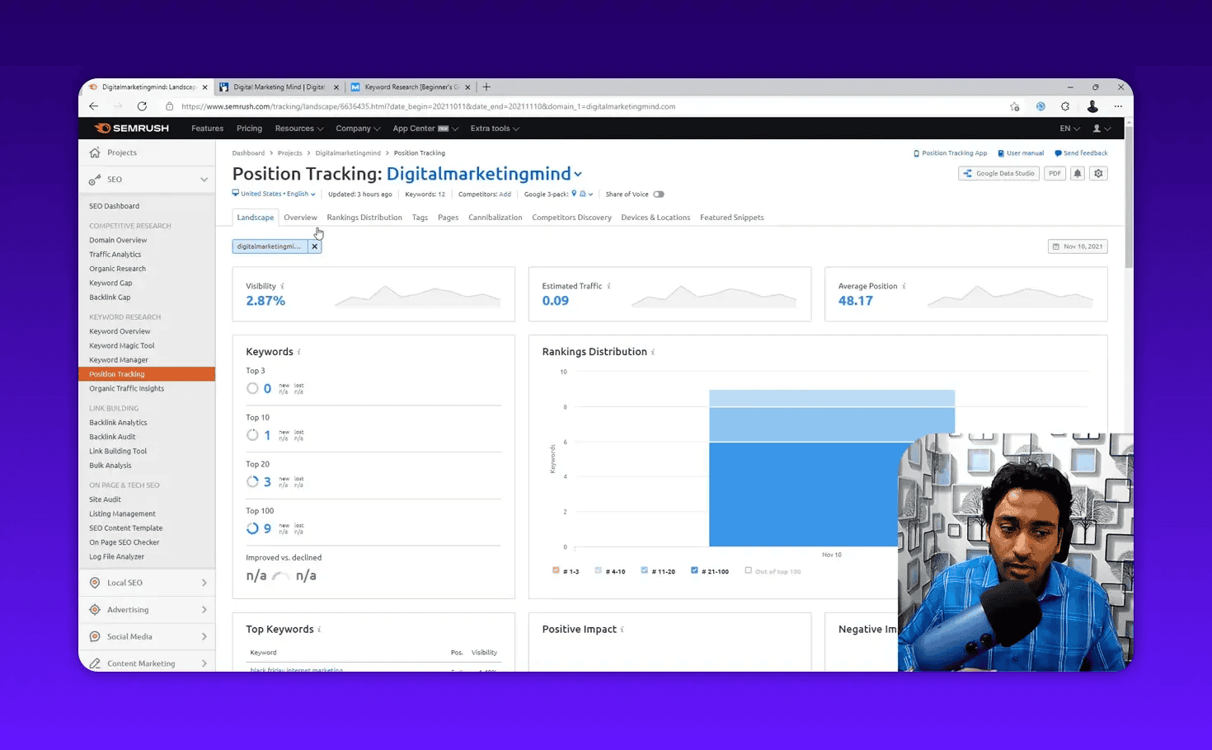Uncheck the #21-100 legend checkbox

[697, 570]
